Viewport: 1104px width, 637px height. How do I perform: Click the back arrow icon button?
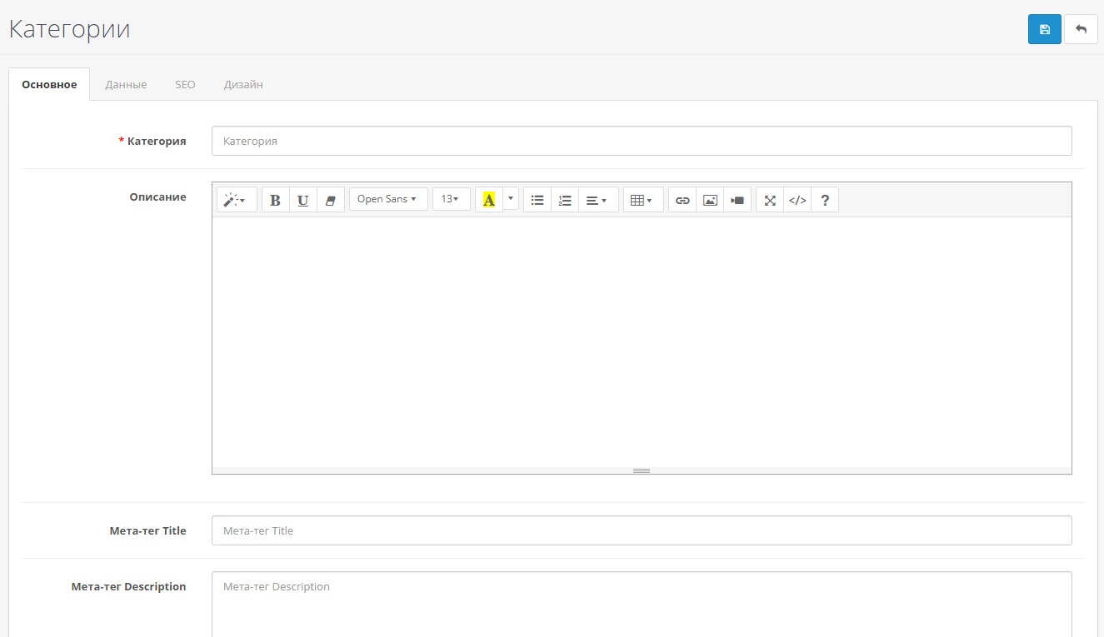coord(1081,29)
